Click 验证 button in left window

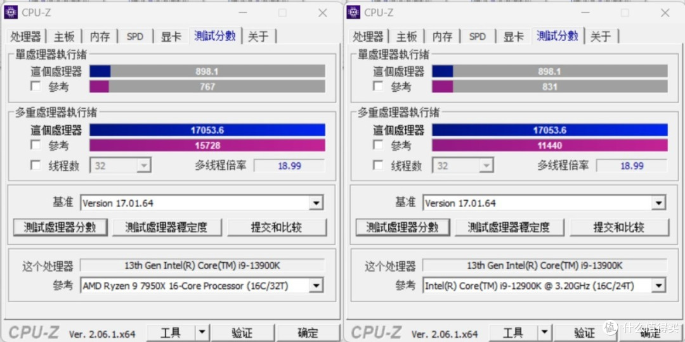coord(242,333)
